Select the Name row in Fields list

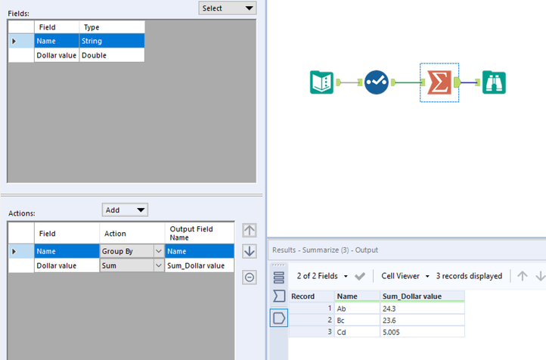(x=76, y=41)
